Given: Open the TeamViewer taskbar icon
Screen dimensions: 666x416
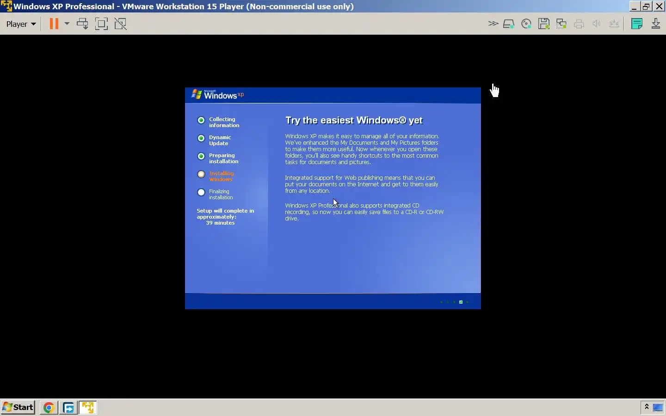Looking at the screenshot, I should [68, 407].
